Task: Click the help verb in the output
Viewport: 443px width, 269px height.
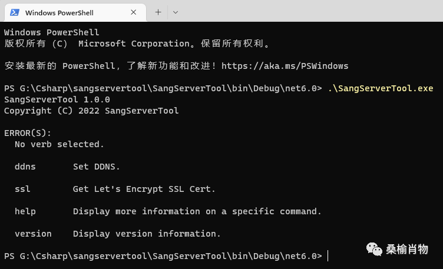Action: click(25, 211)
